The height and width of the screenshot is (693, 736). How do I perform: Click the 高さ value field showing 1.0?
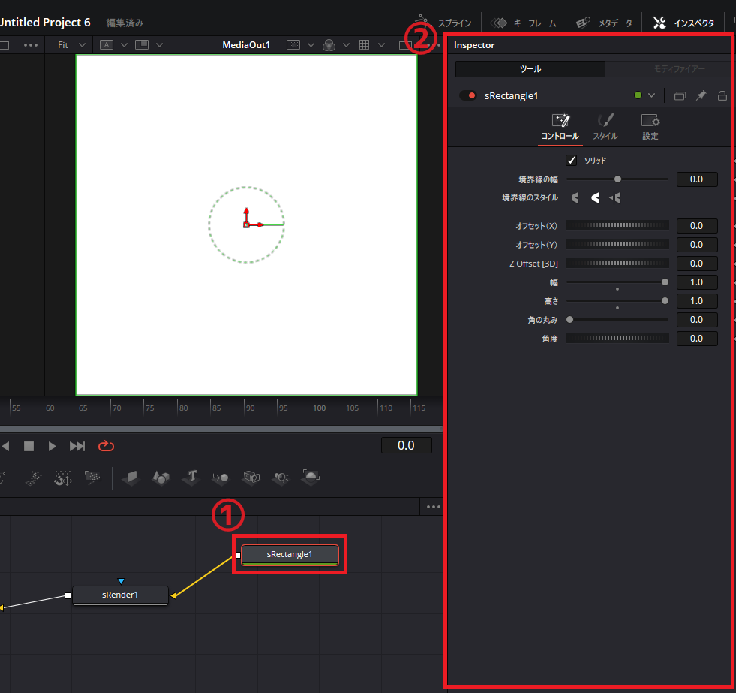[x=696, y=301]
